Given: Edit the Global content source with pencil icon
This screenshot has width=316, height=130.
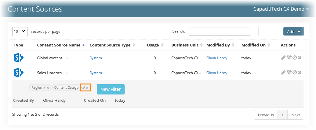Looking at the screenshot, I should 283,58.
